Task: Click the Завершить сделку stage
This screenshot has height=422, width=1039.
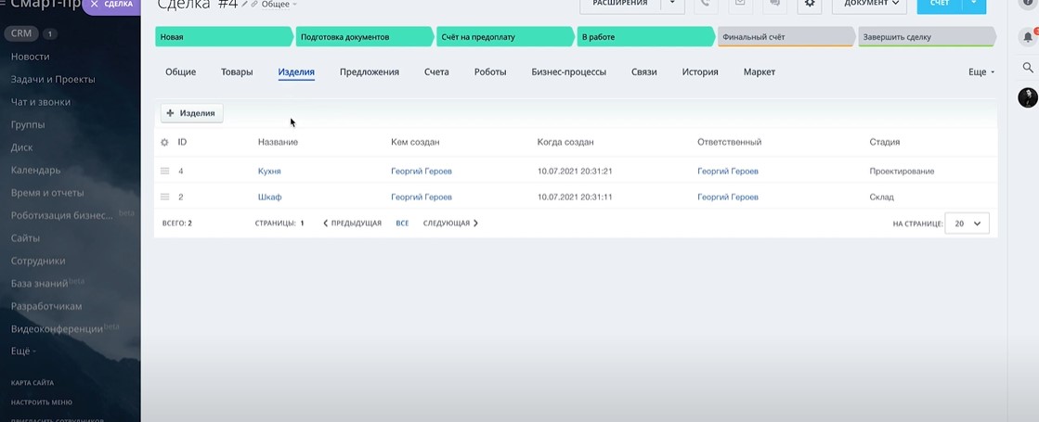Action: tap(927, 37)
